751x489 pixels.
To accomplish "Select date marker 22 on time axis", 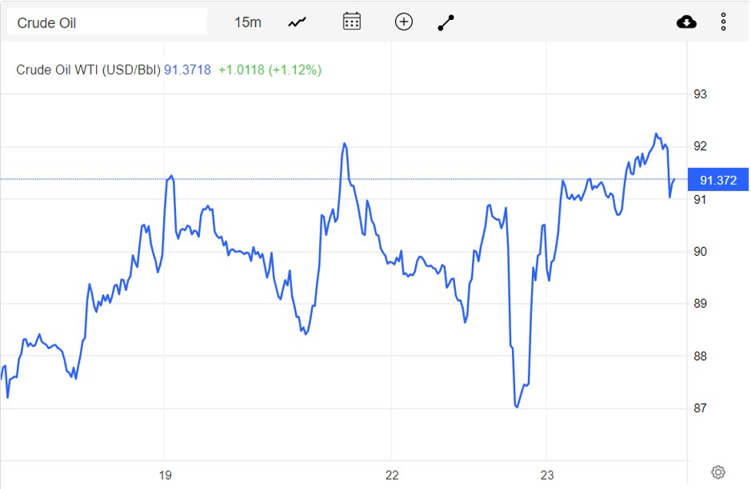I will click(392, 475).
